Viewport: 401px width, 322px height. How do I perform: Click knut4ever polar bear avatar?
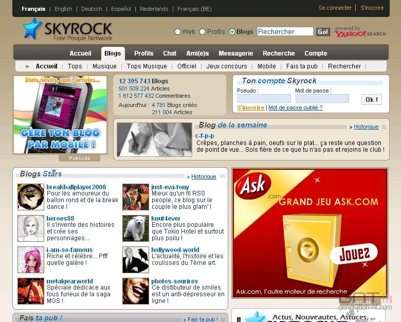[x=136, y=228]
